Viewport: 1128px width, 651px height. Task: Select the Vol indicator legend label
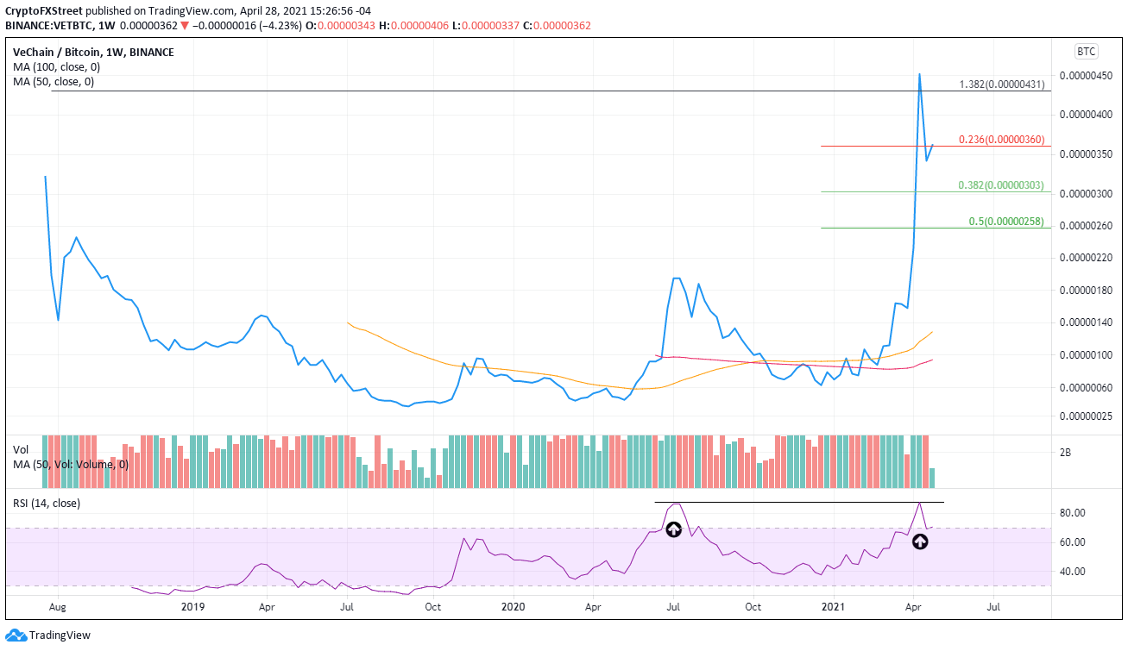pyautogui.click(x=21, y=449)
